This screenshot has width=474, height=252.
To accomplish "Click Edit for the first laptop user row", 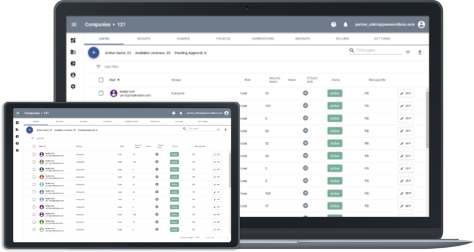I will coord(405,93).
